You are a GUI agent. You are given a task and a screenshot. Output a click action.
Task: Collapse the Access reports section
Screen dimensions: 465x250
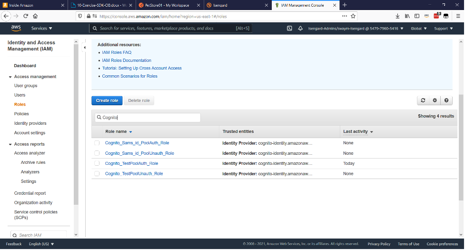point(10,144)
